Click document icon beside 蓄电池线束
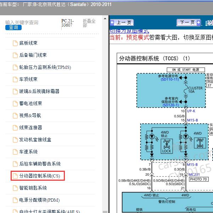213x213 pixels. pyautogui.click(x=15, y=104)
